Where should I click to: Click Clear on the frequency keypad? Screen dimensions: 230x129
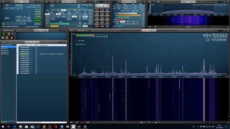click(x=102, y=26)
